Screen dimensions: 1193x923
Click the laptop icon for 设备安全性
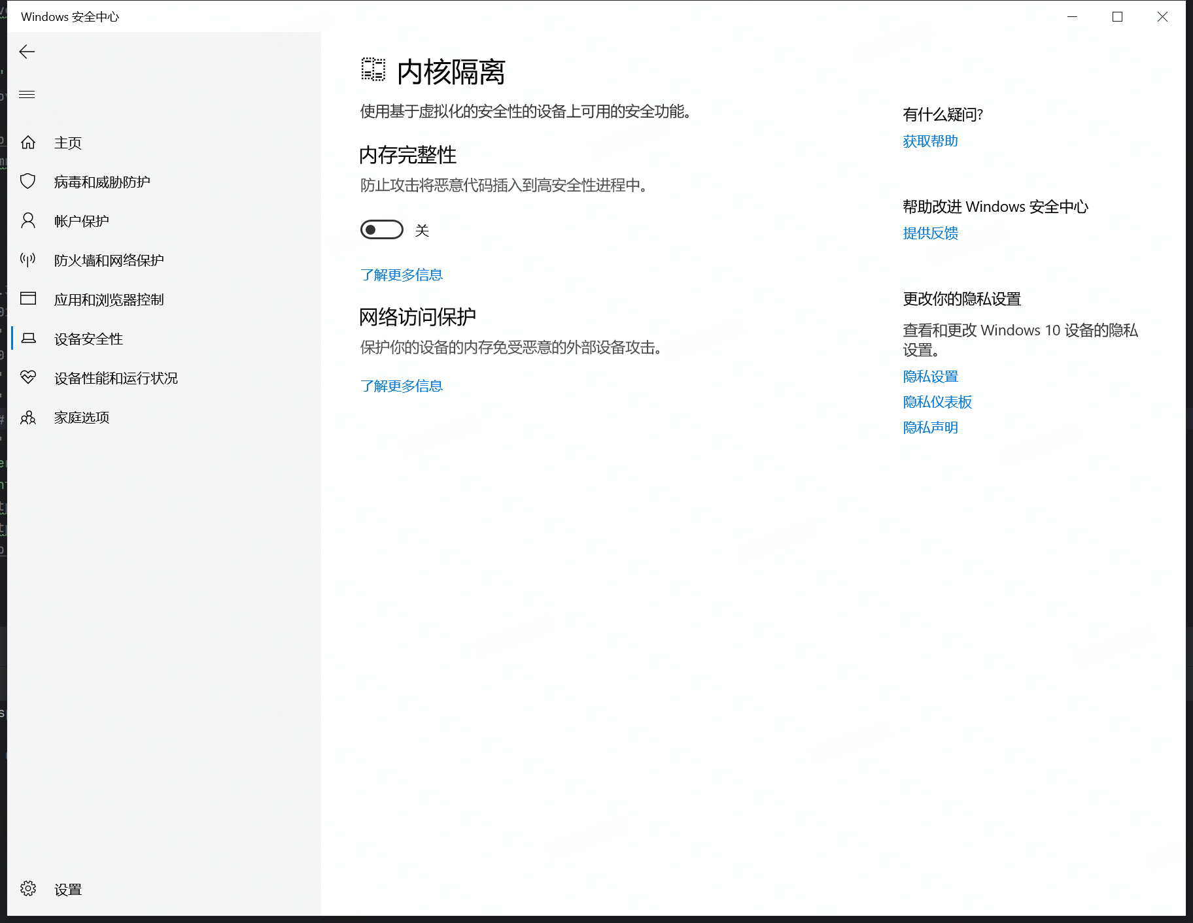click(x=28, y=338)
